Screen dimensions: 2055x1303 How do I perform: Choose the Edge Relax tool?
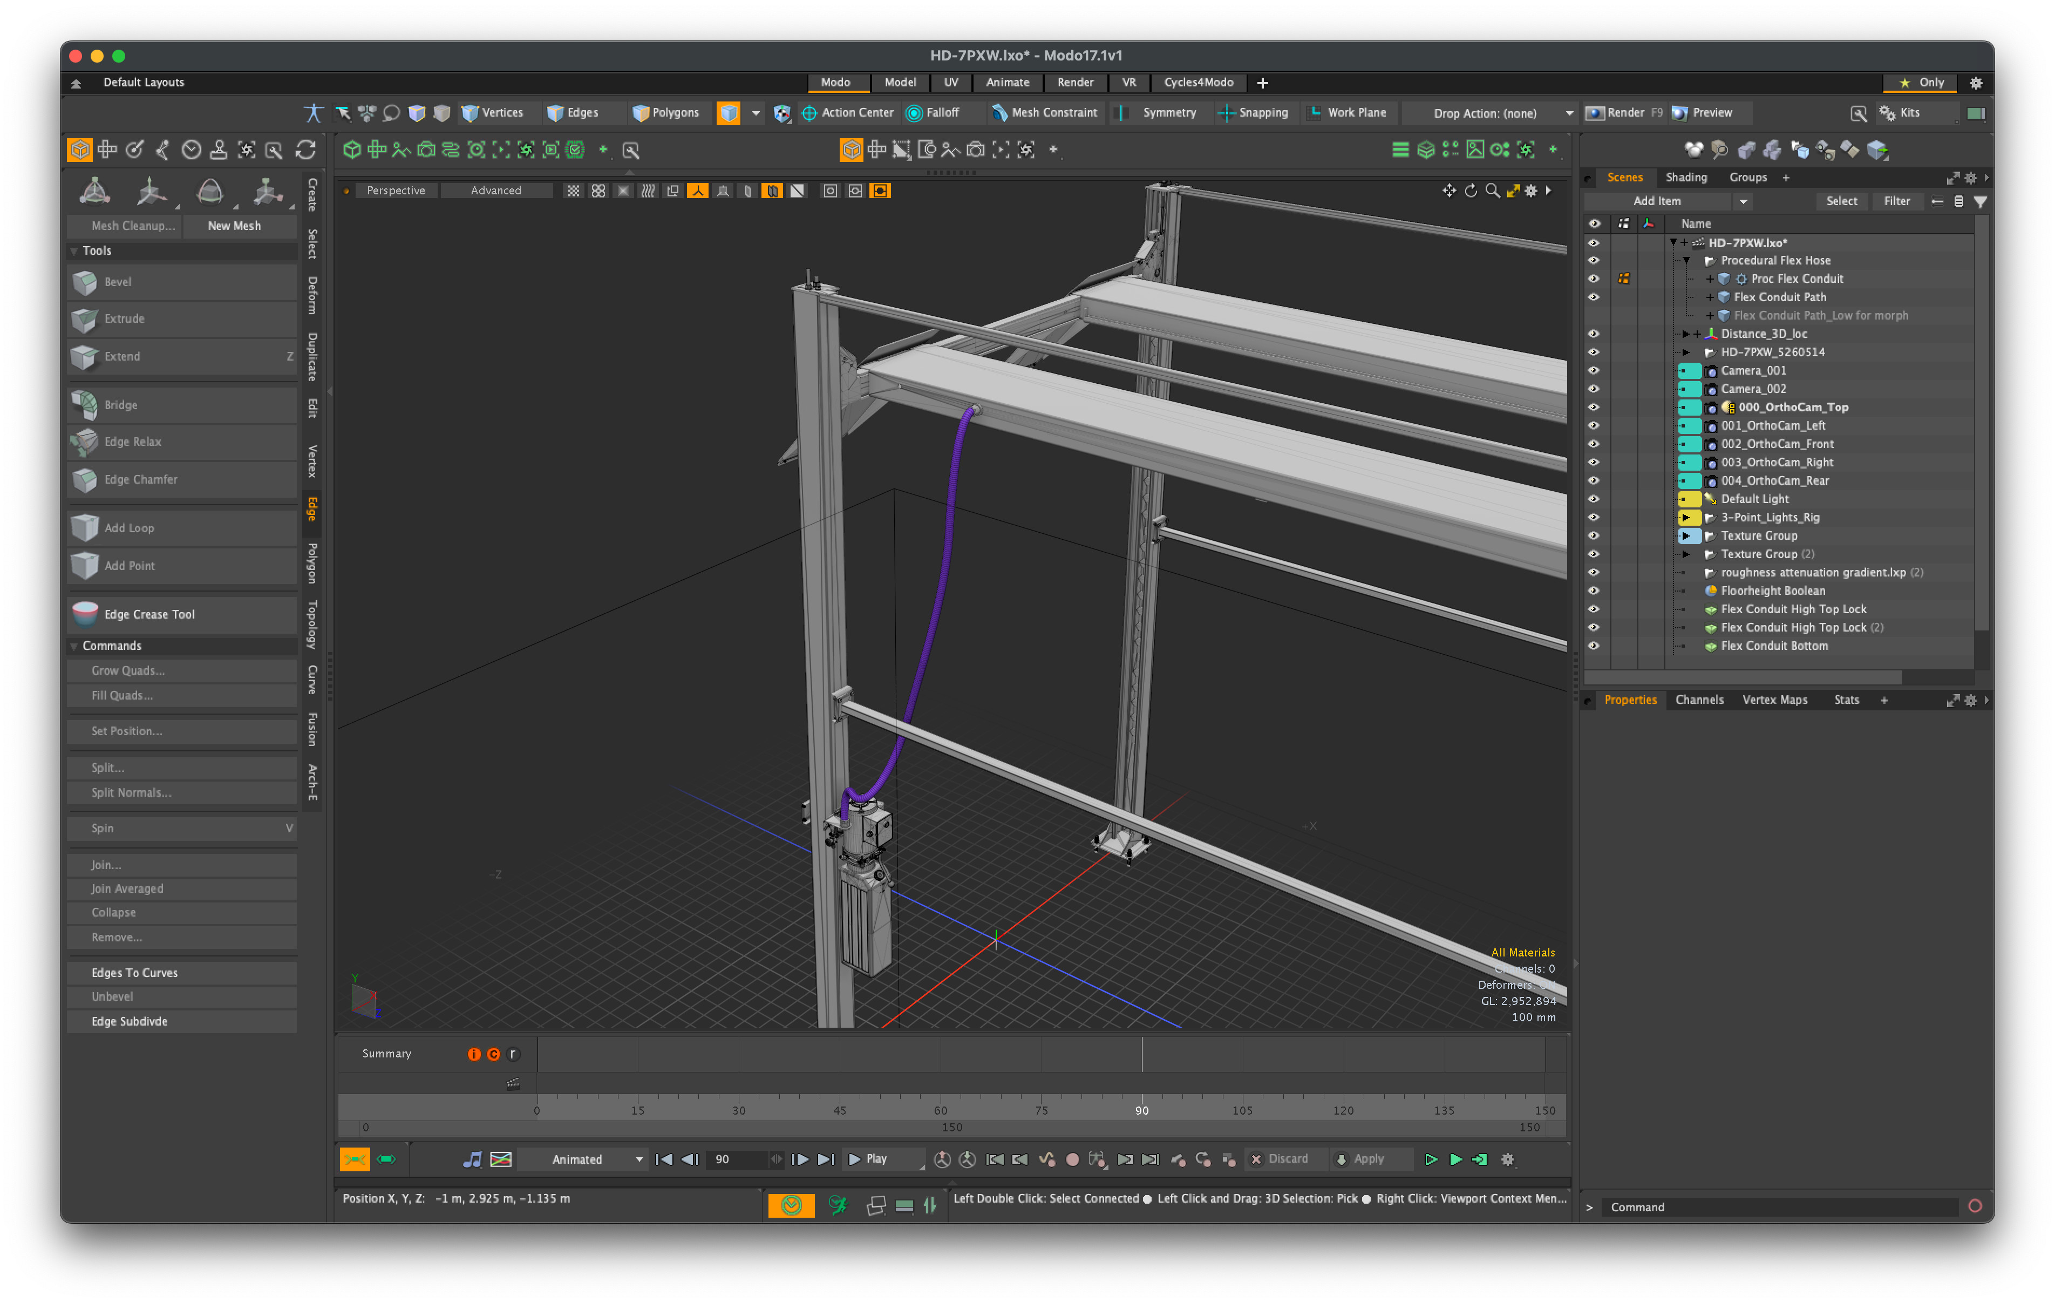click(x=182, y=442)
